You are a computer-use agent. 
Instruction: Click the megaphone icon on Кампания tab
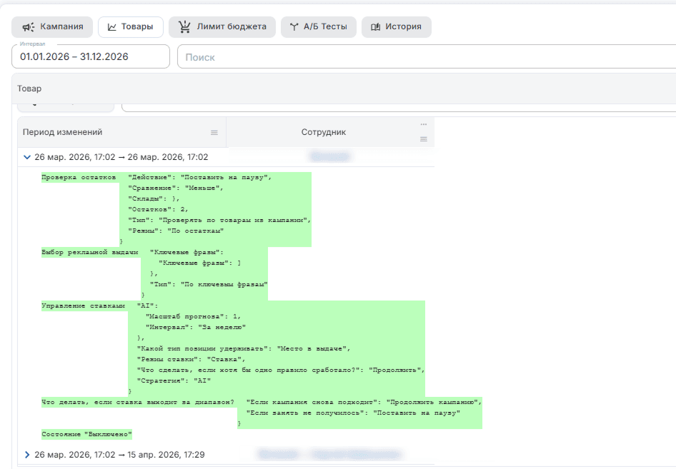tap(29, 27)
